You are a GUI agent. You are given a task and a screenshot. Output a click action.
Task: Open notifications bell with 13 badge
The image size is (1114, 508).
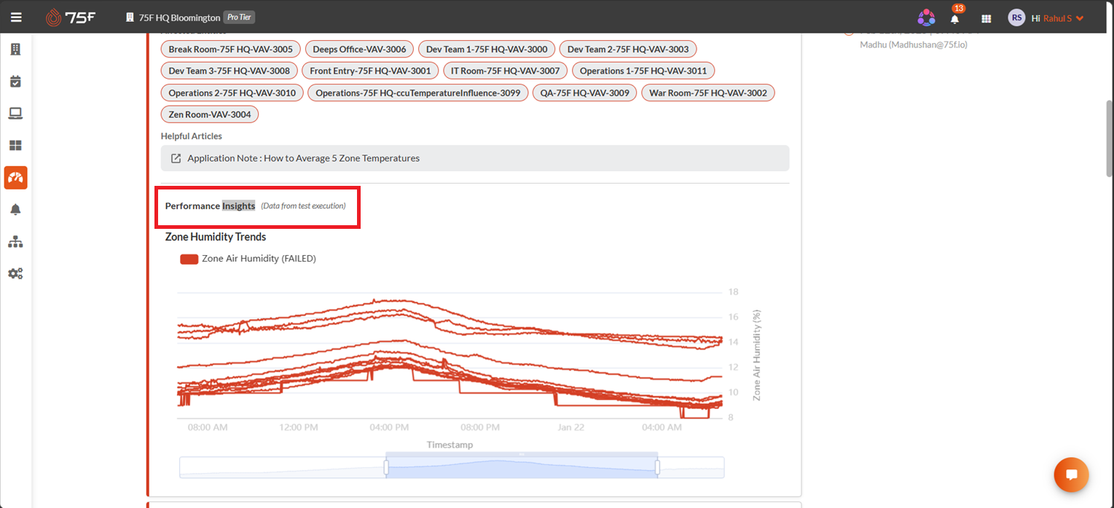click(x=955, y=17)
